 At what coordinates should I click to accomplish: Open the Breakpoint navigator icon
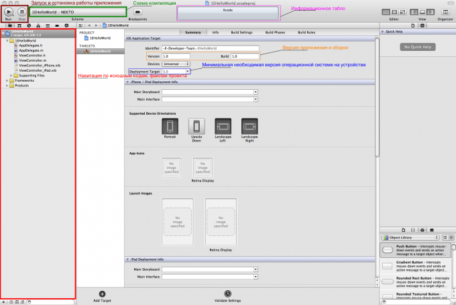[57, 25]
